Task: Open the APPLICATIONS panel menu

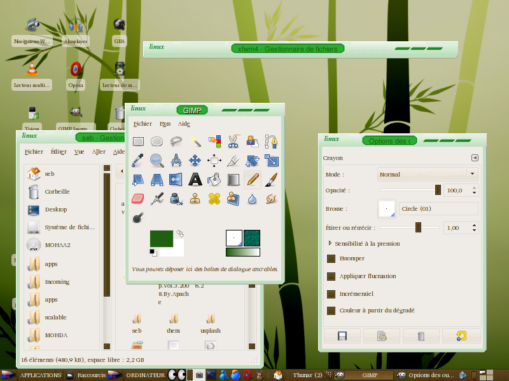Action: point(41,375)
